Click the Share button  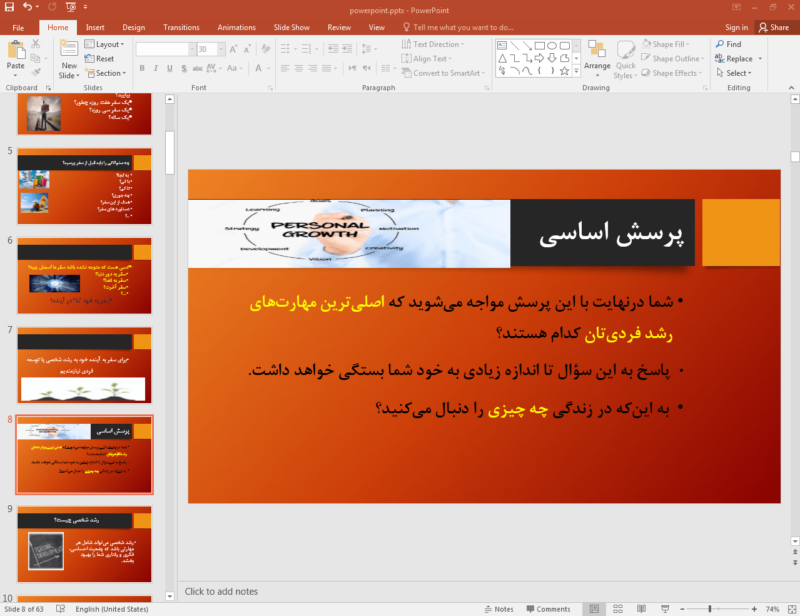(x=774, y=28)
